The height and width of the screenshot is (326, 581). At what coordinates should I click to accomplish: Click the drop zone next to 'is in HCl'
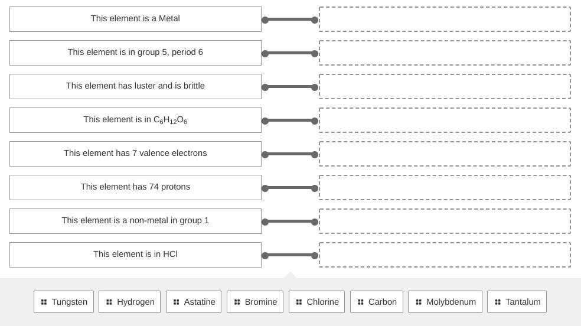click(x=445, y=255)
